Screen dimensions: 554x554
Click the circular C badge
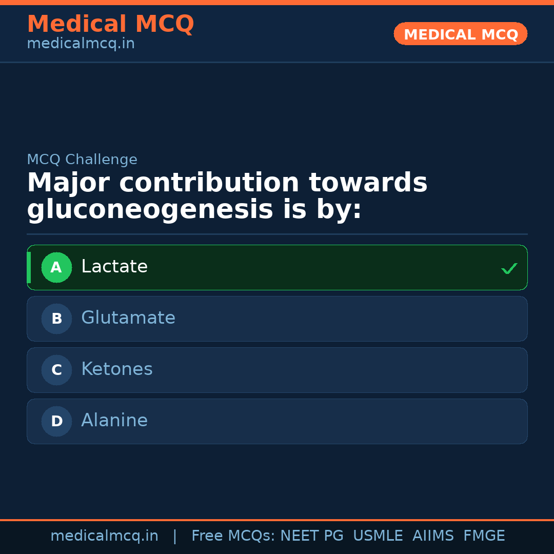point(56,370)
